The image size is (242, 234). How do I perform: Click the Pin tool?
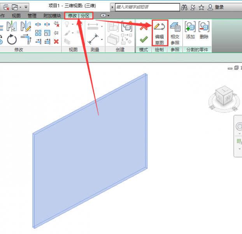pos(56,33)
